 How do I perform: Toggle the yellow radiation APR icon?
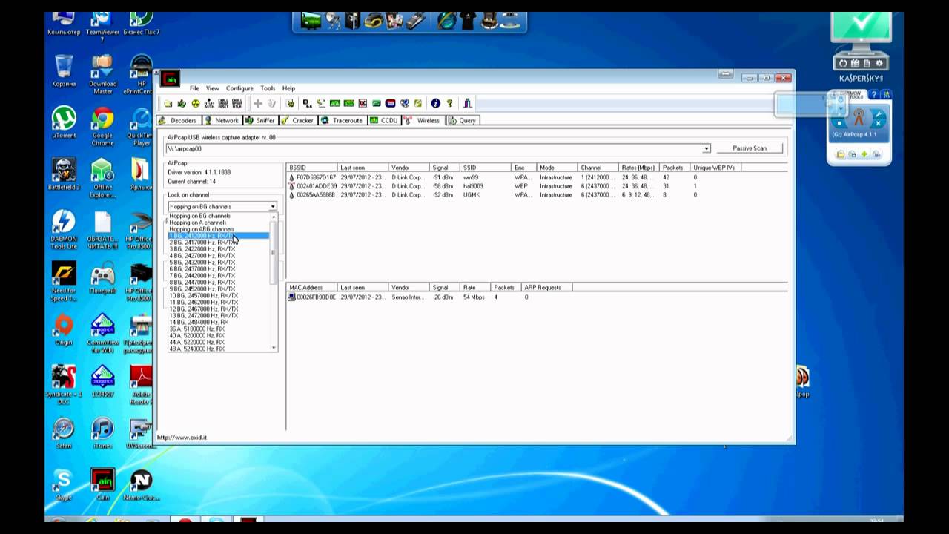[196, 103]
